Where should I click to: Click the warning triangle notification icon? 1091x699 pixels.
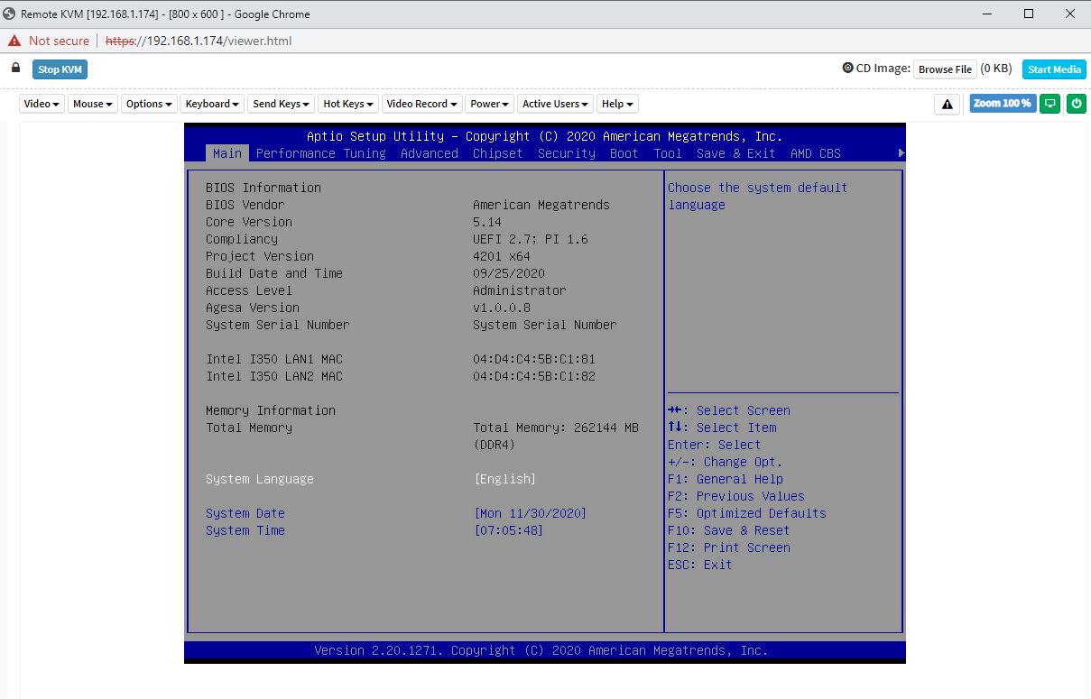[947, 105]
